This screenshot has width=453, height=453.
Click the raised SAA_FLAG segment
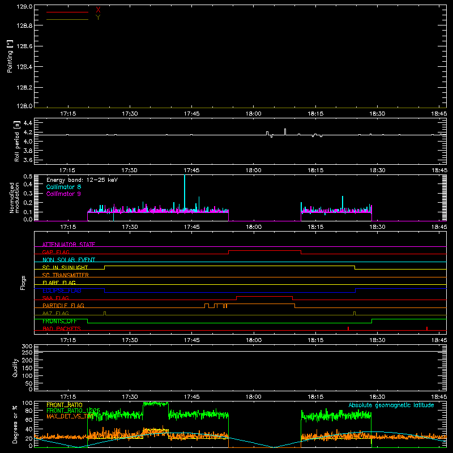(x=264, y=296)
